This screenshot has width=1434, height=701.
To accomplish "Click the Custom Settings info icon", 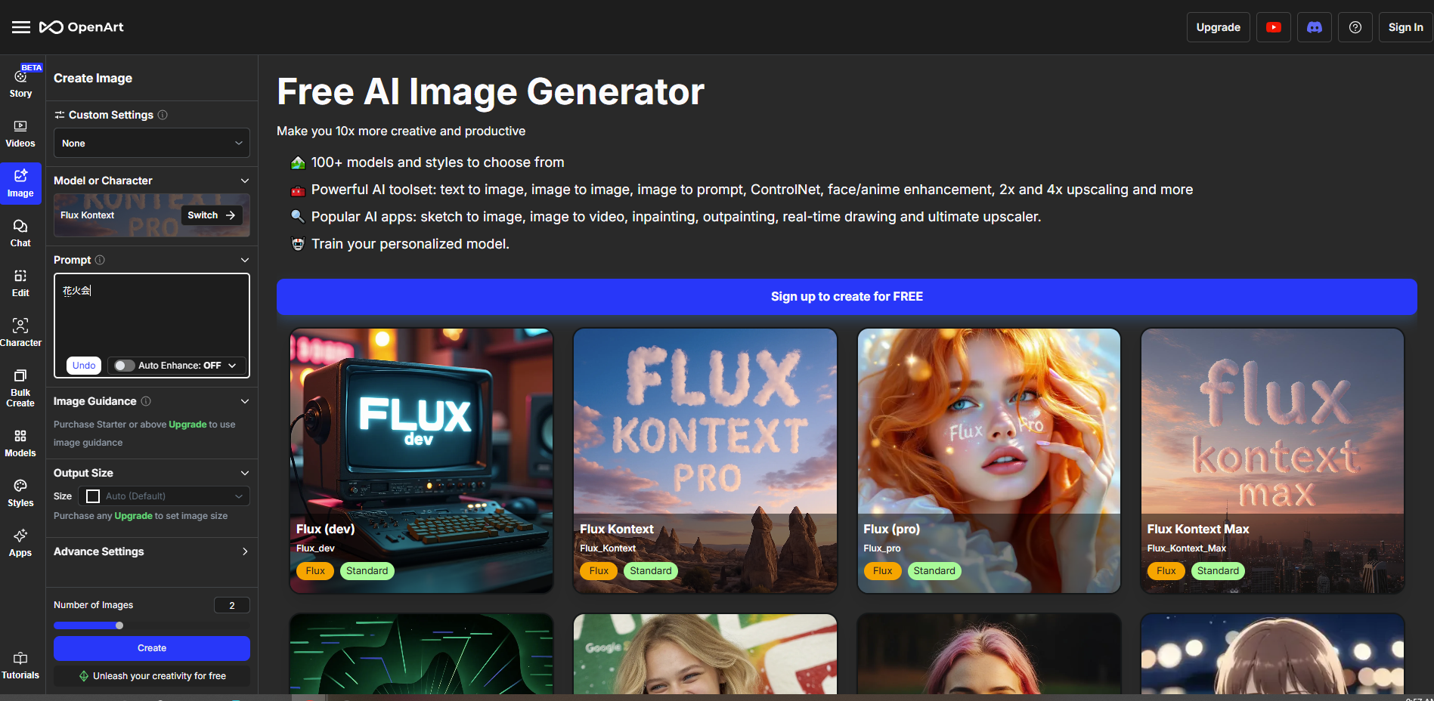I will coord(163,115).
